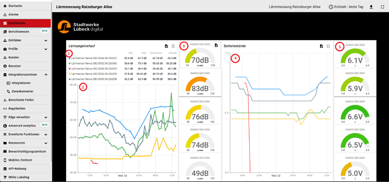Expand the Profile sidebar section
The height and width of the screenshot is (182, 389).
(x=45, y=49)
